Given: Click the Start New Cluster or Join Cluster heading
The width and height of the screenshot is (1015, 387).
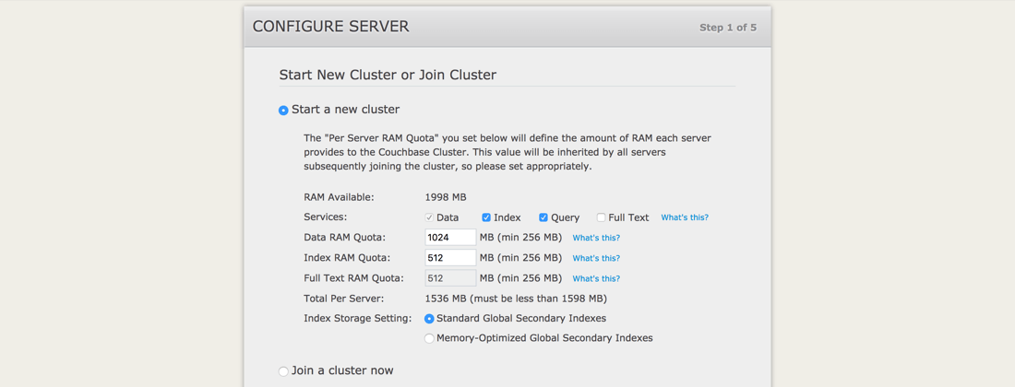Looking at the screenshot, I should (388, 75).
